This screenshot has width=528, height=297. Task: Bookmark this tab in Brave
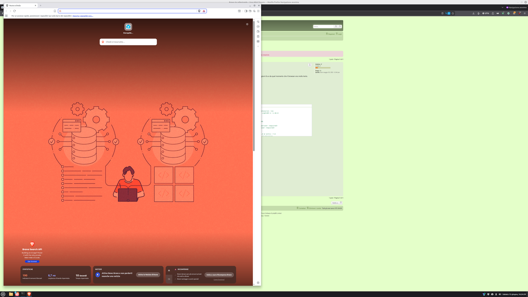[55, 11]
